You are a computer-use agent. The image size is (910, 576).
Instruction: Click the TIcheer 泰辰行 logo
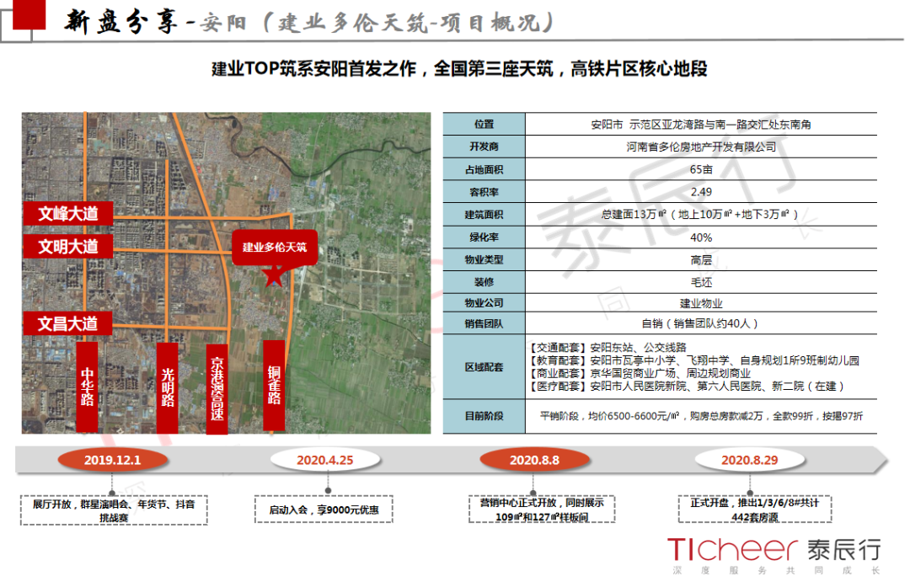[773, 554]
